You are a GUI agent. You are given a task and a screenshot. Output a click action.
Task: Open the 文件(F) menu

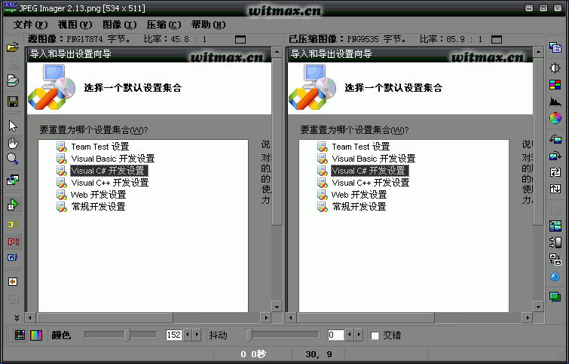(x=30, y=25)
